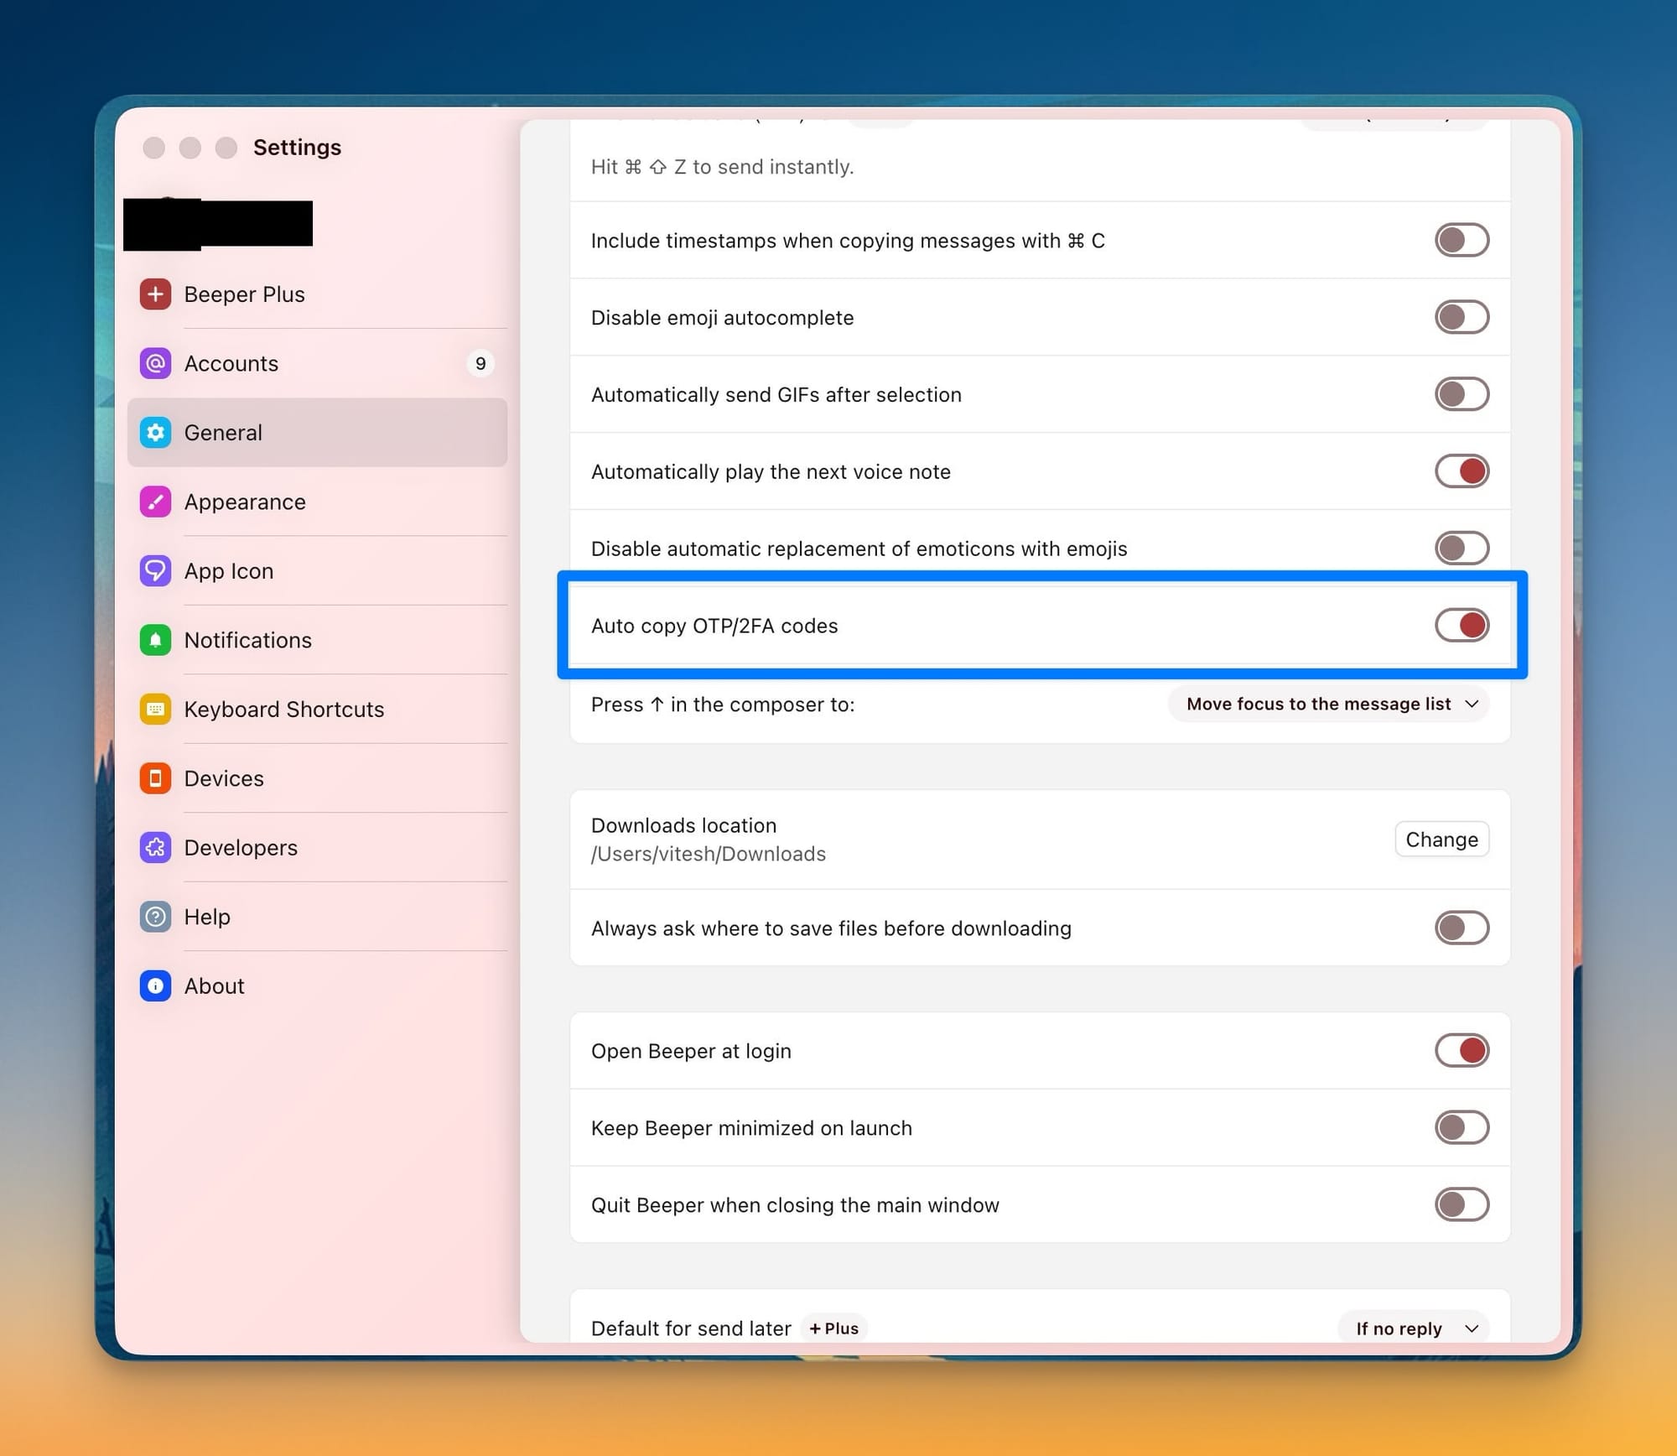The height and width of the screenshot is (1456, 1677).
Task: Click the orange Devices icon
Action: tap(155, 778)
